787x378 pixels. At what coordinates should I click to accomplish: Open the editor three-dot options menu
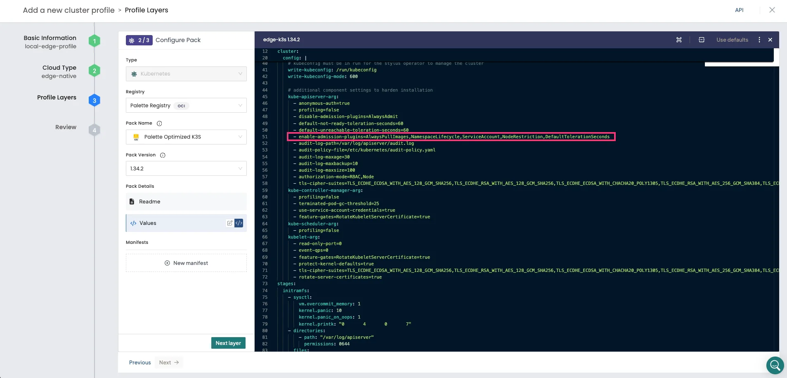pyautogui.click(x=759, y=40)
